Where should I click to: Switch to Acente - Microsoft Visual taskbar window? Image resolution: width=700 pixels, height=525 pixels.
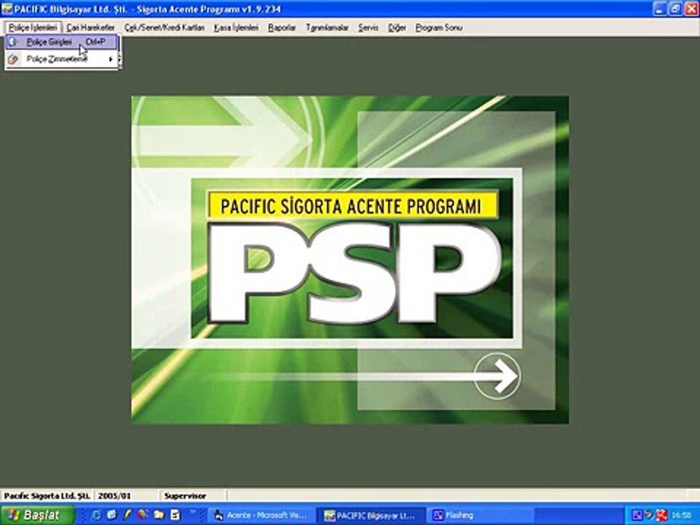click(261, 515)
